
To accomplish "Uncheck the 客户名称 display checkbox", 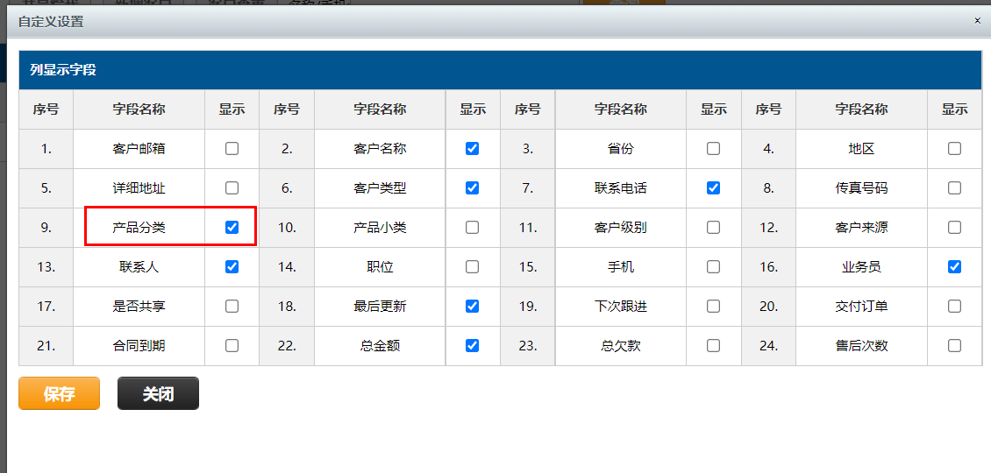I will pos(472,149).
